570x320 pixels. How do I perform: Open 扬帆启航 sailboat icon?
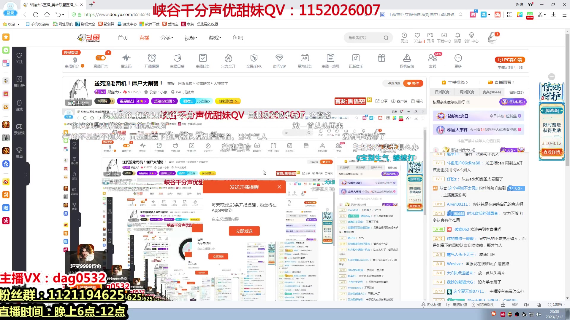tap(407, 61)
